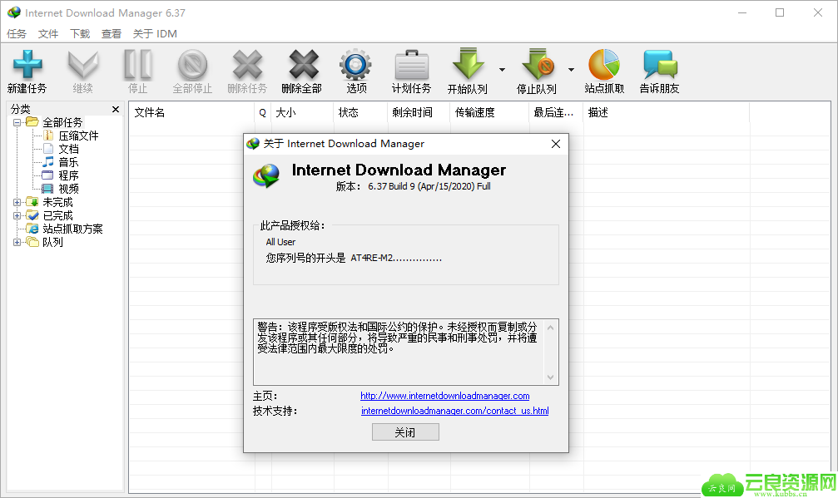
Task: Select the 文档 category icon
Action: coord(48,149)
